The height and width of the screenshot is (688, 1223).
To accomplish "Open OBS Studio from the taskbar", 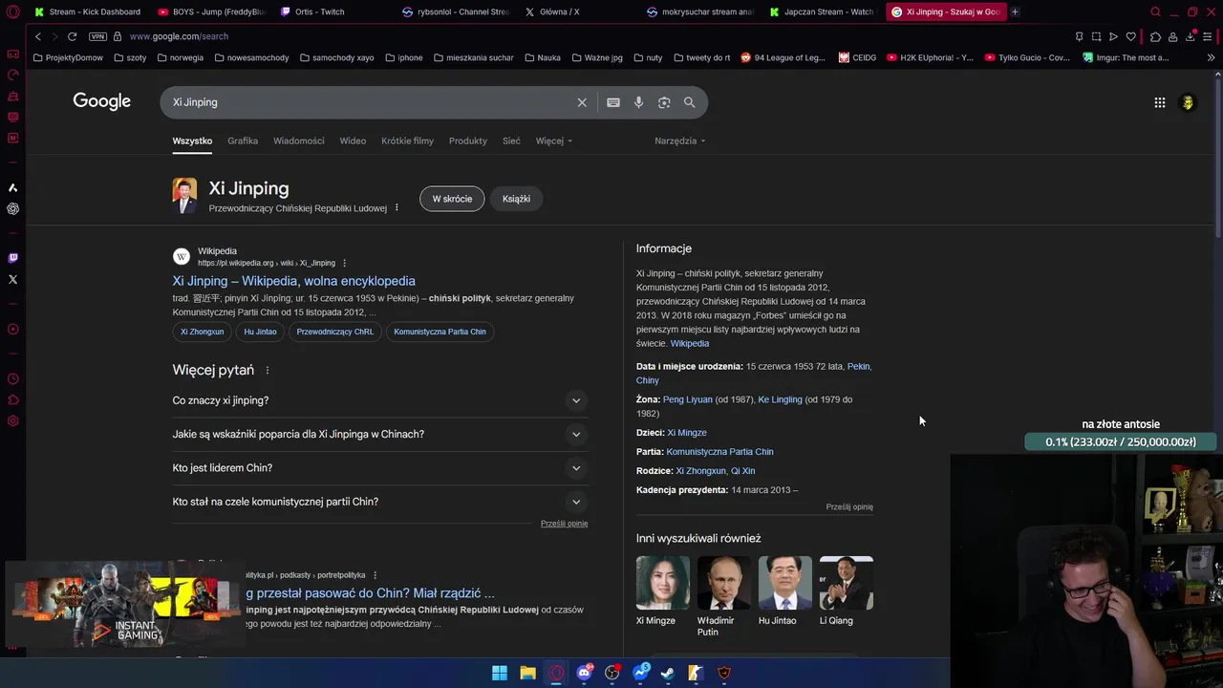I will (612, 673).
